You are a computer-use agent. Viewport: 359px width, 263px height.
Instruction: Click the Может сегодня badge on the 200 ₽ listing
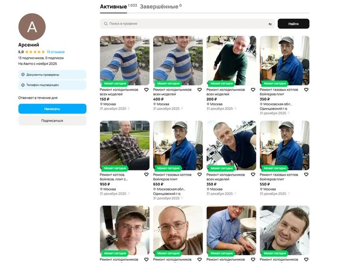(222, 83)
